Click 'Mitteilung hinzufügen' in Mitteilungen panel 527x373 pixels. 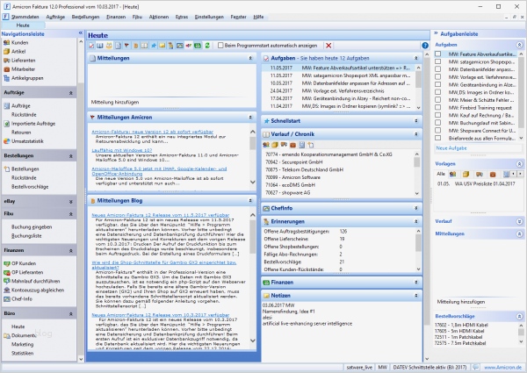pyautogui.click(x=116, y=102)
